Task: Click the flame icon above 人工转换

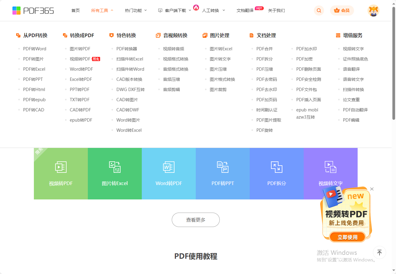Action: pos(196,7)
